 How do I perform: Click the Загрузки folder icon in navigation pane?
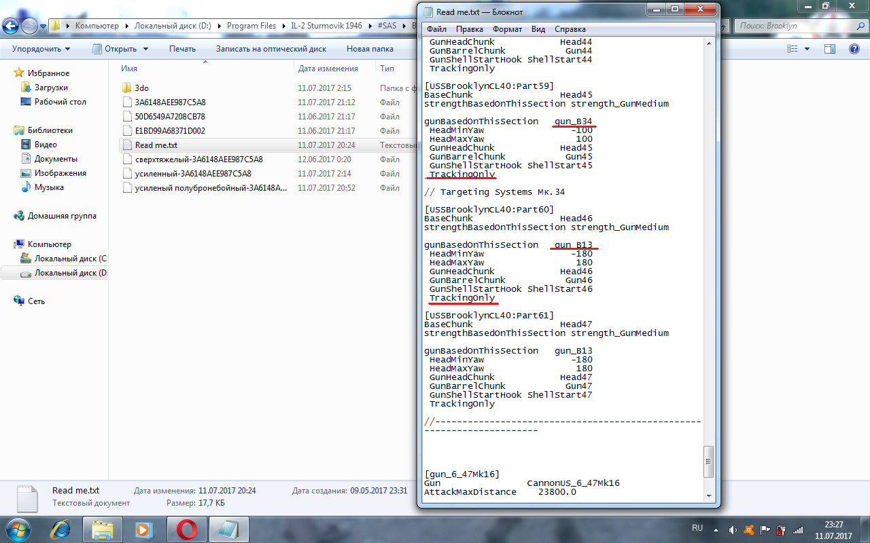pyautogui.click(x=26, y=88)
